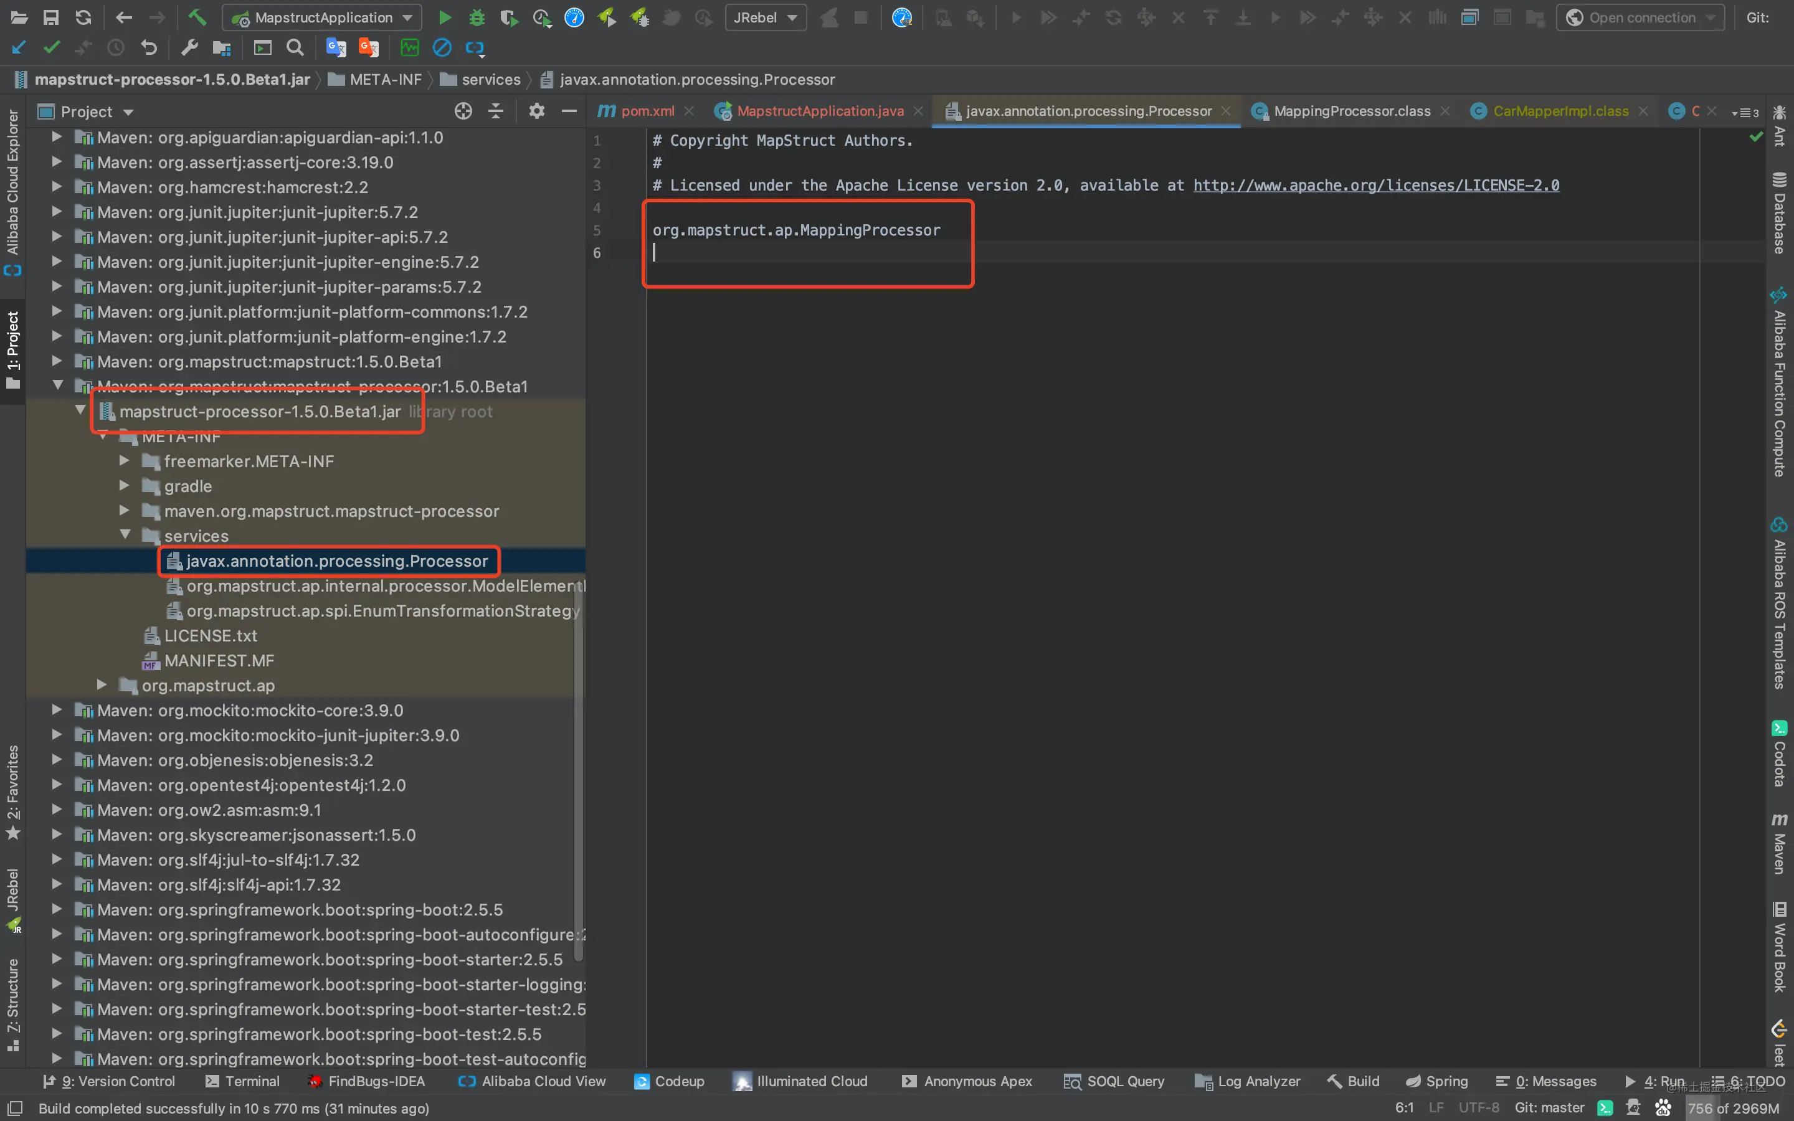Screen dimensions: 1794x1121
Task: Select LICENSE.txt in the project tree
Action: pos(211,635)
